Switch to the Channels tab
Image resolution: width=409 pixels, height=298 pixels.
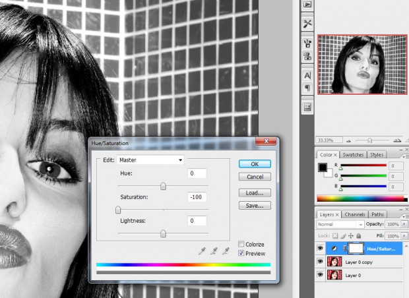[x=355, y=214]
